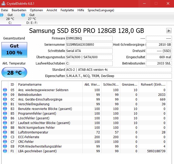This screenshot has height=164, width=174.
Task: Open the Festplatte menu
Action: click(67, 10)
